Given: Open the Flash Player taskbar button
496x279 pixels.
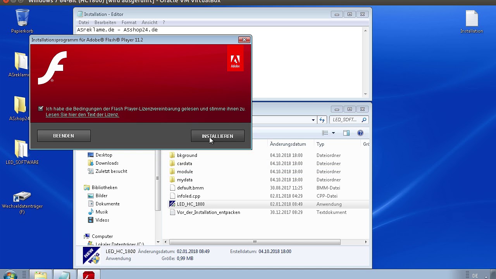Looking at the screenshot, I should click(x=89, y=275).
